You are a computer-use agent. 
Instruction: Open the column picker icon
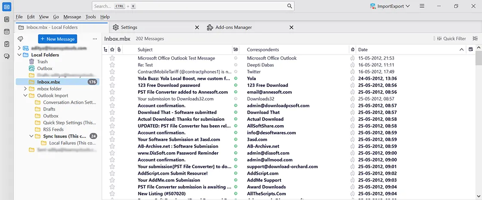pos(471,49)
